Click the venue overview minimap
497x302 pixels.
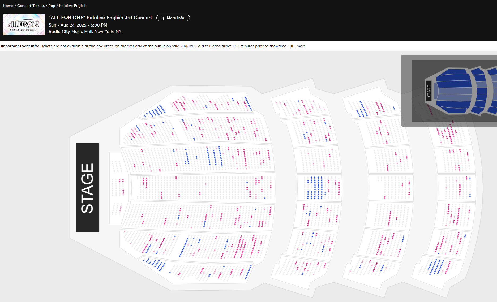point(449,91)
